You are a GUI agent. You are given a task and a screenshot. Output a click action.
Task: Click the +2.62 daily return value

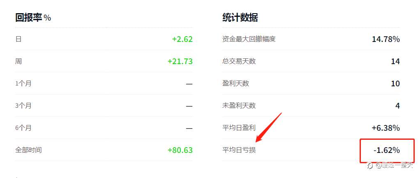tap(182, 39)
